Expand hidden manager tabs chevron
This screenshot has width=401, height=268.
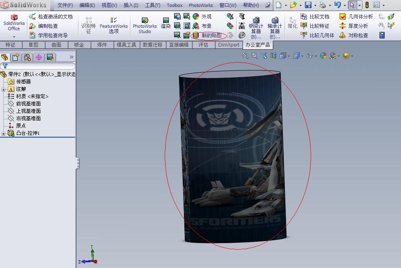click(72, 57)
